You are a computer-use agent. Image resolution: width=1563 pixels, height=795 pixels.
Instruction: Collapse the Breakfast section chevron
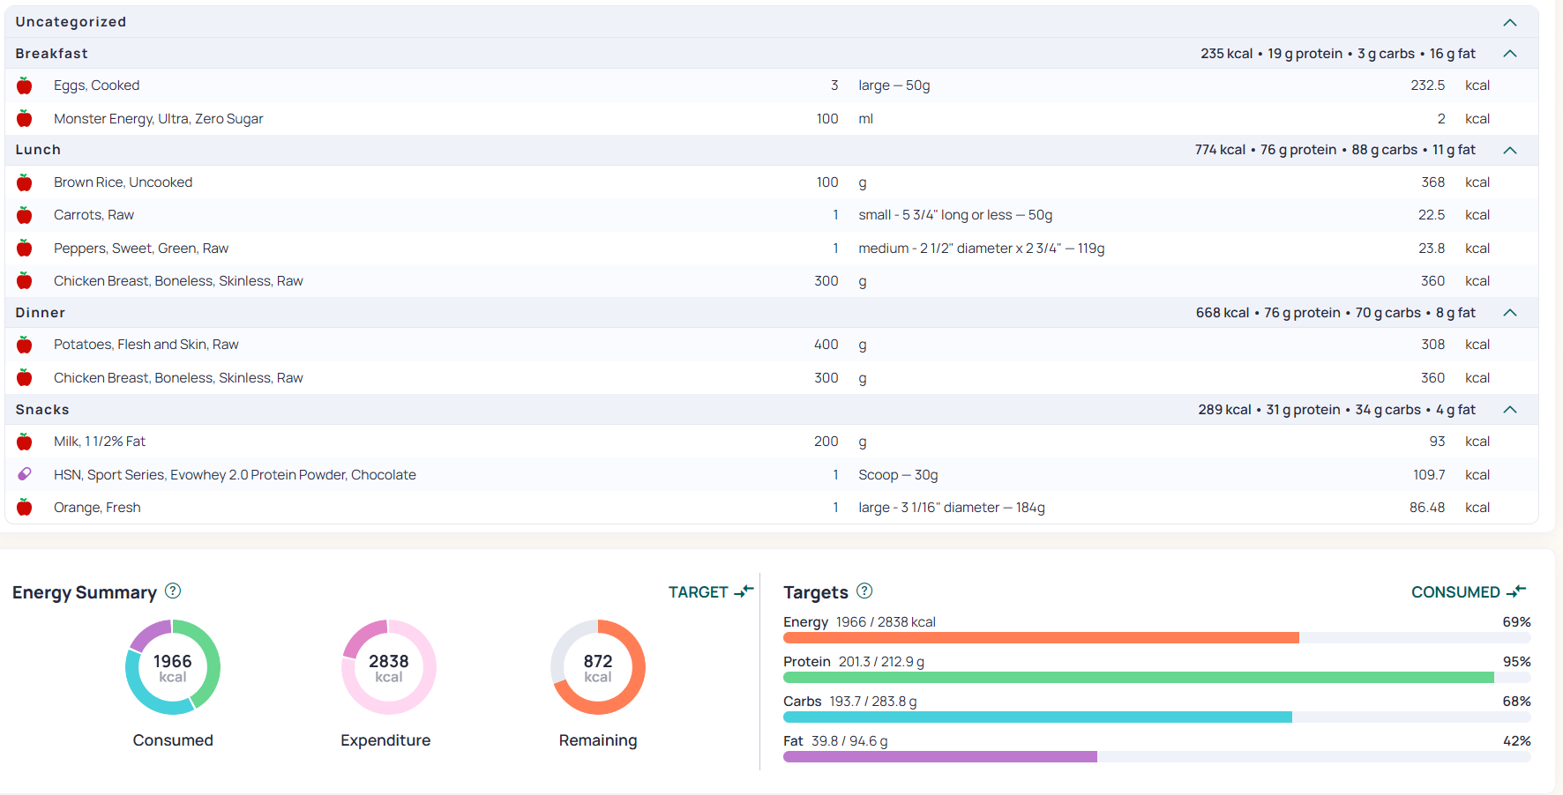pos(1510,54)
